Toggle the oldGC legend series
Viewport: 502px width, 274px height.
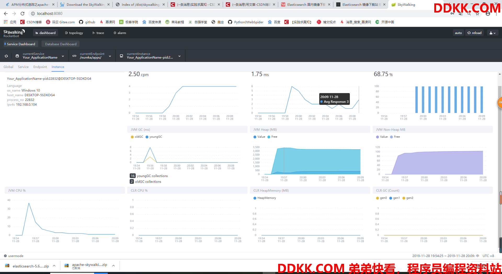(137, 137)
